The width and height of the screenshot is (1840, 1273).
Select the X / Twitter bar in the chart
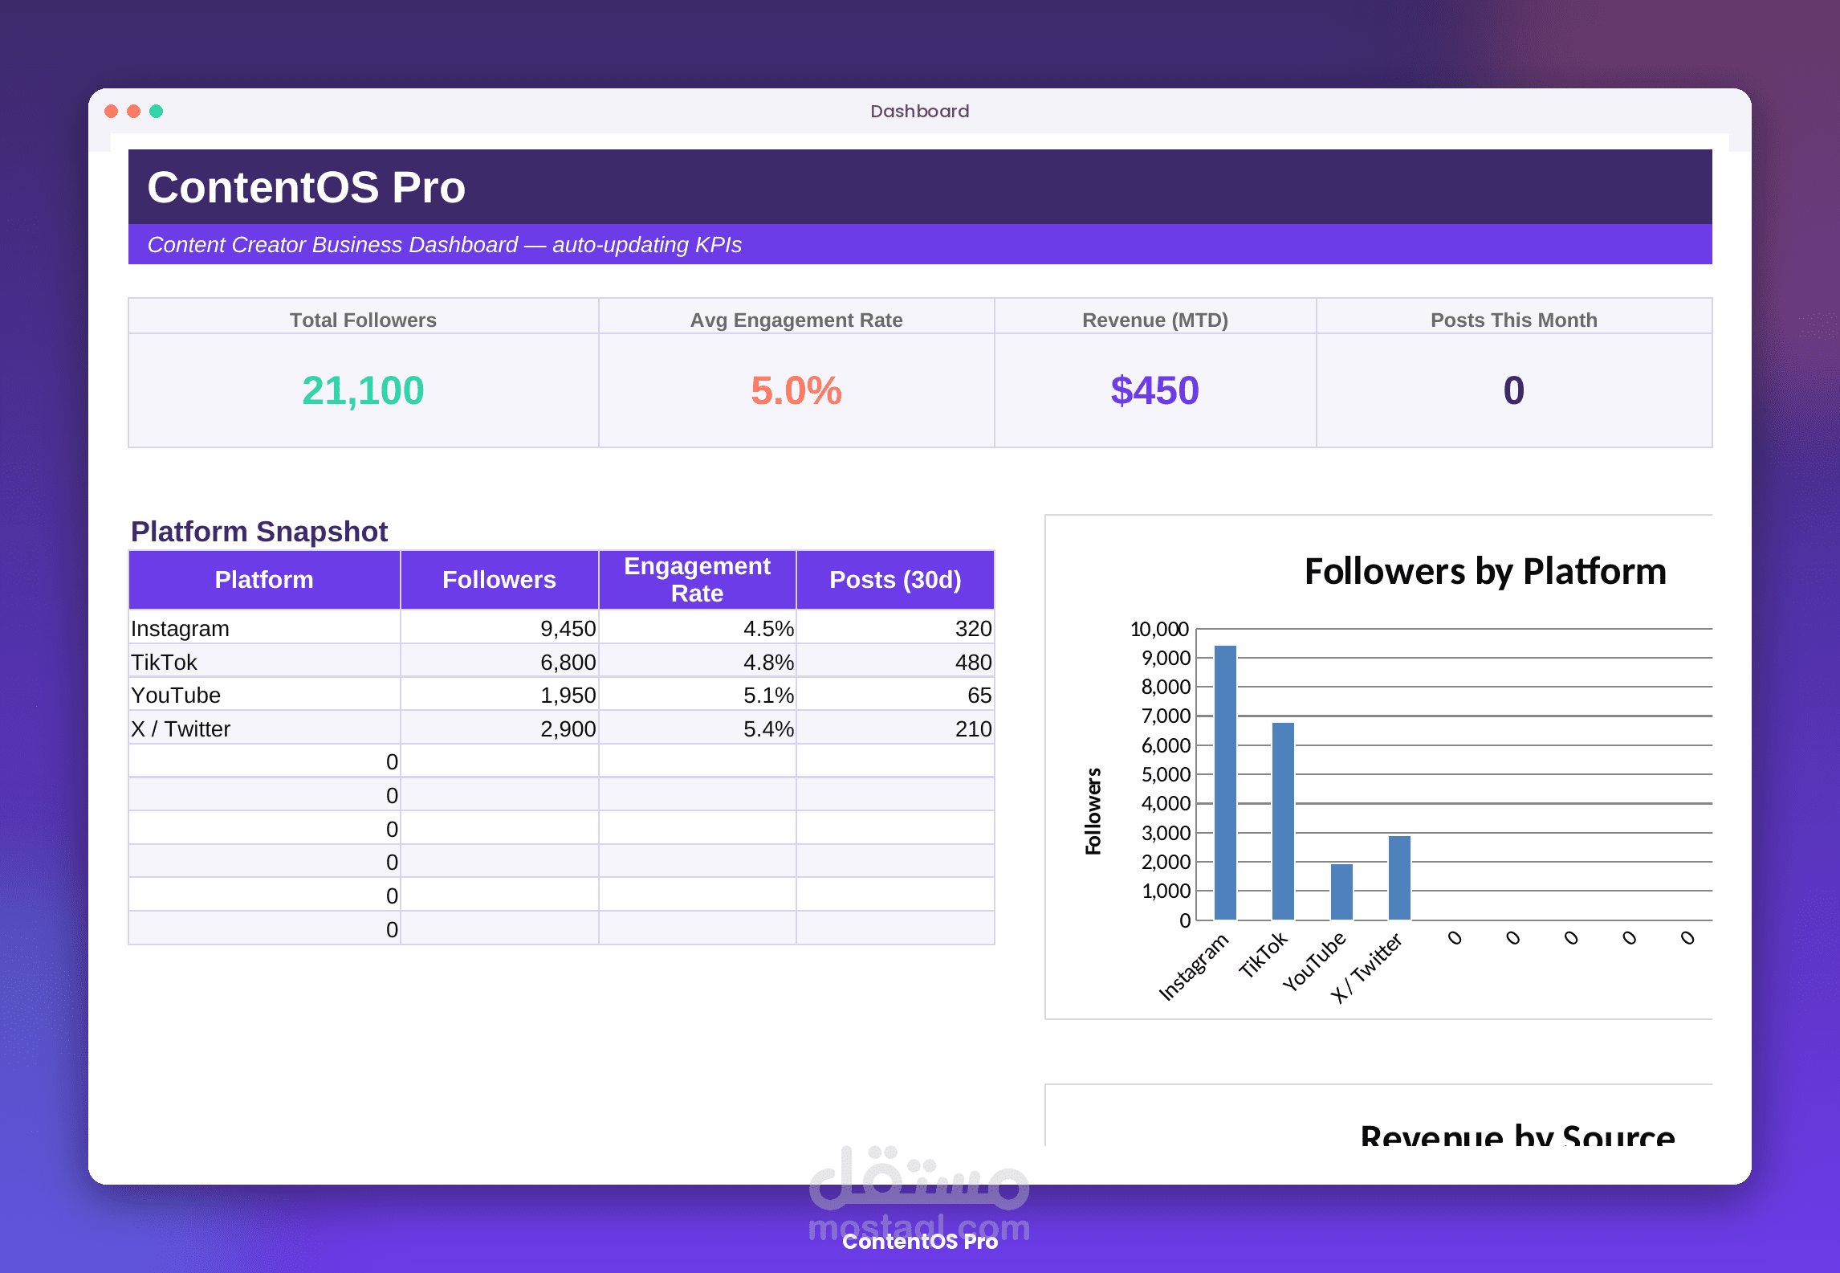tap(1399, 878)
